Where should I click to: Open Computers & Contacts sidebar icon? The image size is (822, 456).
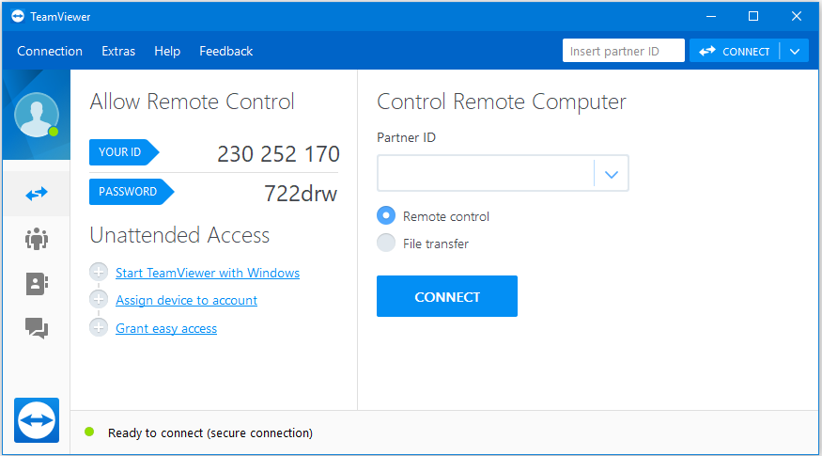(x=37, y=283)
